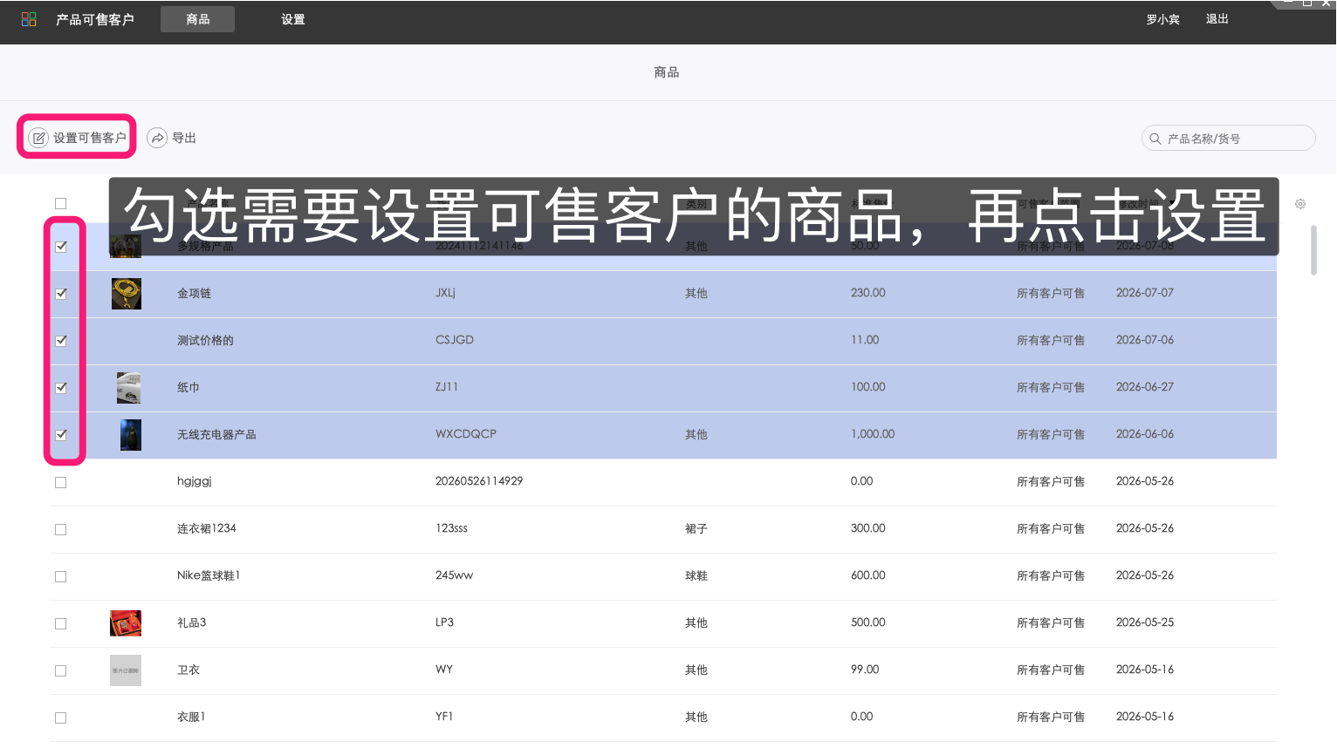Uncheck the 金项链 row checkbox
1337x748 pixels.
click(x=61, y=294)
